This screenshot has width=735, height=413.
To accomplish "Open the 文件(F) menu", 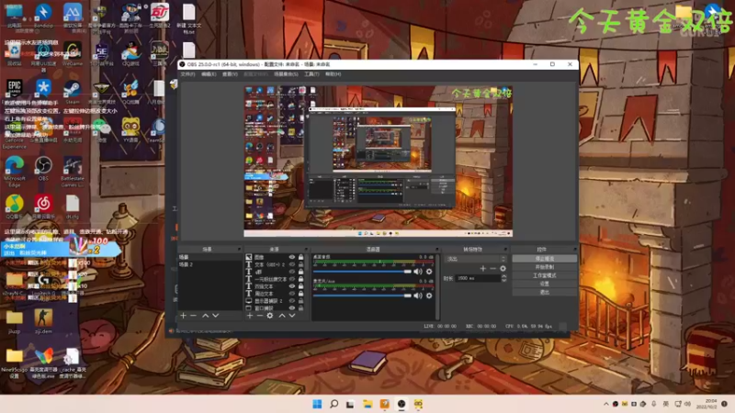I will click(187, 74).
